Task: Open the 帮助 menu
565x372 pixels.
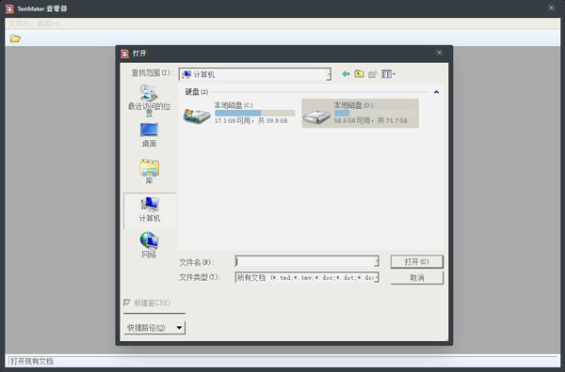Action: tap(49, 23)
